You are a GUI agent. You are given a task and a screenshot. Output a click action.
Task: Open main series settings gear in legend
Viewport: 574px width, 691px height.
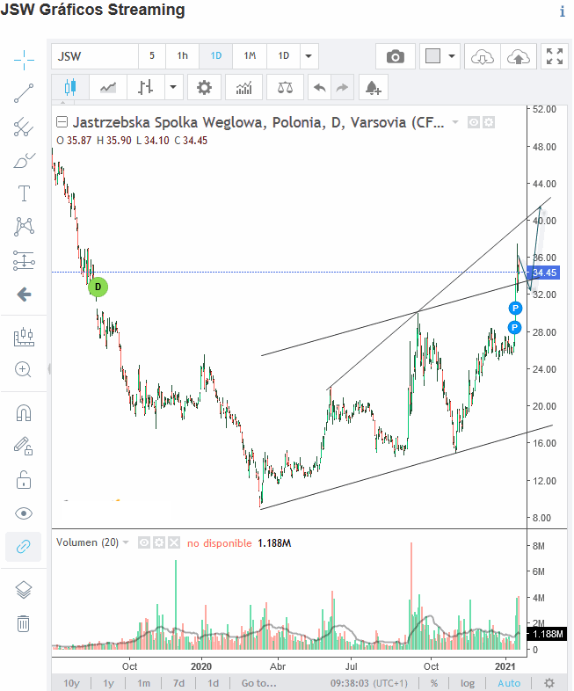pyautogui.click(x=489, y=122)
